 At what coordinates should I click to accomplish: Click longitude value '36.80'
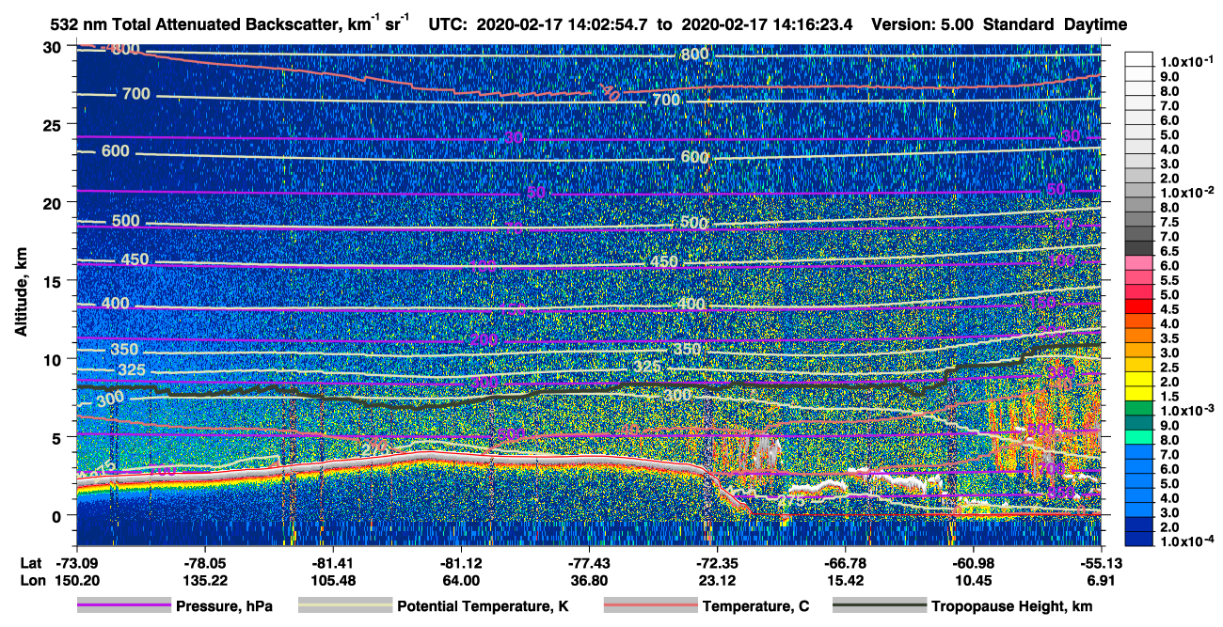589,580
